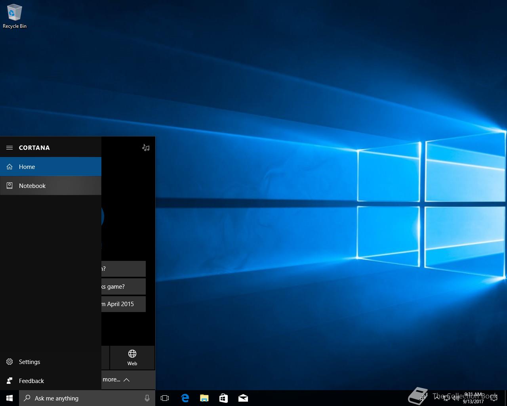Collapse the Cortana hamburger menu
Screen dimensions: 507x406
pyautogui.click(x=10, y=147)
